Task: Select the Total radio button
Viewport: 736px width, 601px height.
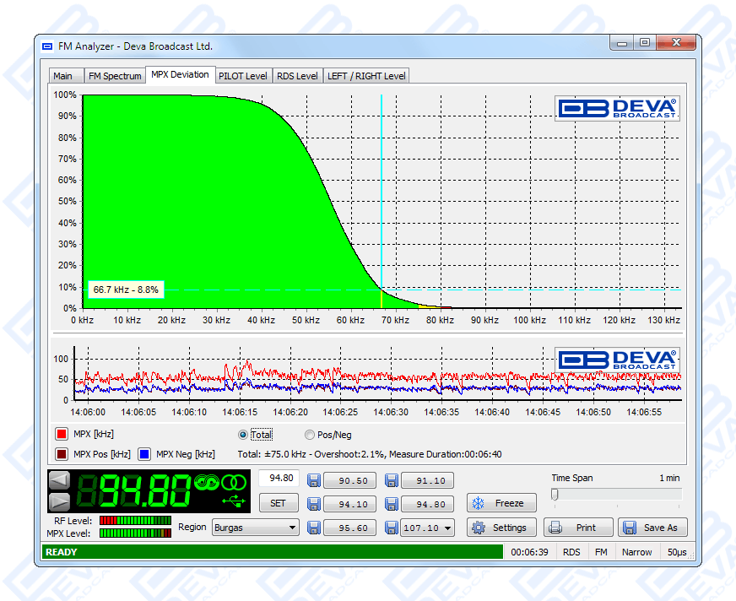Action: pyautogui.click(x=244, y=435)
